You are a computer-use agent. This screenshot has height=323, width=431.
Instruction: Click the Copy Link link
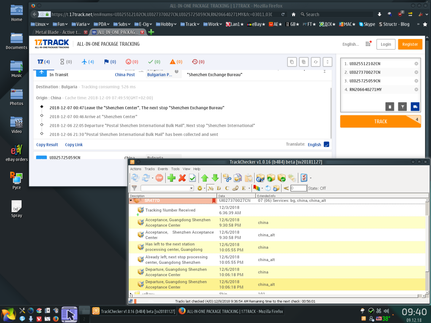74,145
